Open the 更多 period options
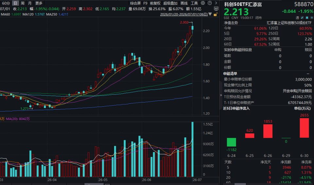The width and height of the screenshot is (314, 185). pyautogui.click(x=39, y=3)
